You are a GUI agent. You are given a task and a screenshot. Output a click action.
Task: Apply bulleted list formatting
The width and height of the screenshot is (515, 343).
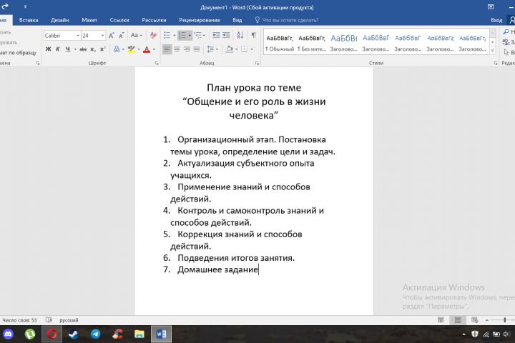(x=167, y=35)
